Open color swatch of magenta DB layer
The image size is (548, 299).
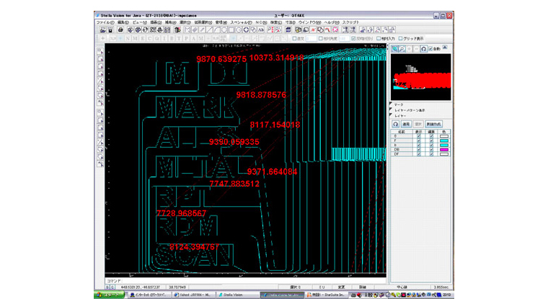pyautogui.click(x=444, y=150)
